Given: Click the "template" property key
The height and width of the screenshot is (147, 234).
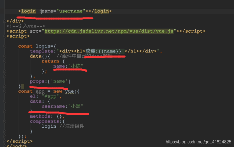Looking at the screenshot, I should [x=42, y=51].
